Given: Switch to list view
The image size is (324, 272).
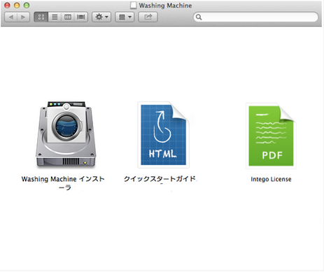Looking at the screenshot, I should click(x=55, y=17).
